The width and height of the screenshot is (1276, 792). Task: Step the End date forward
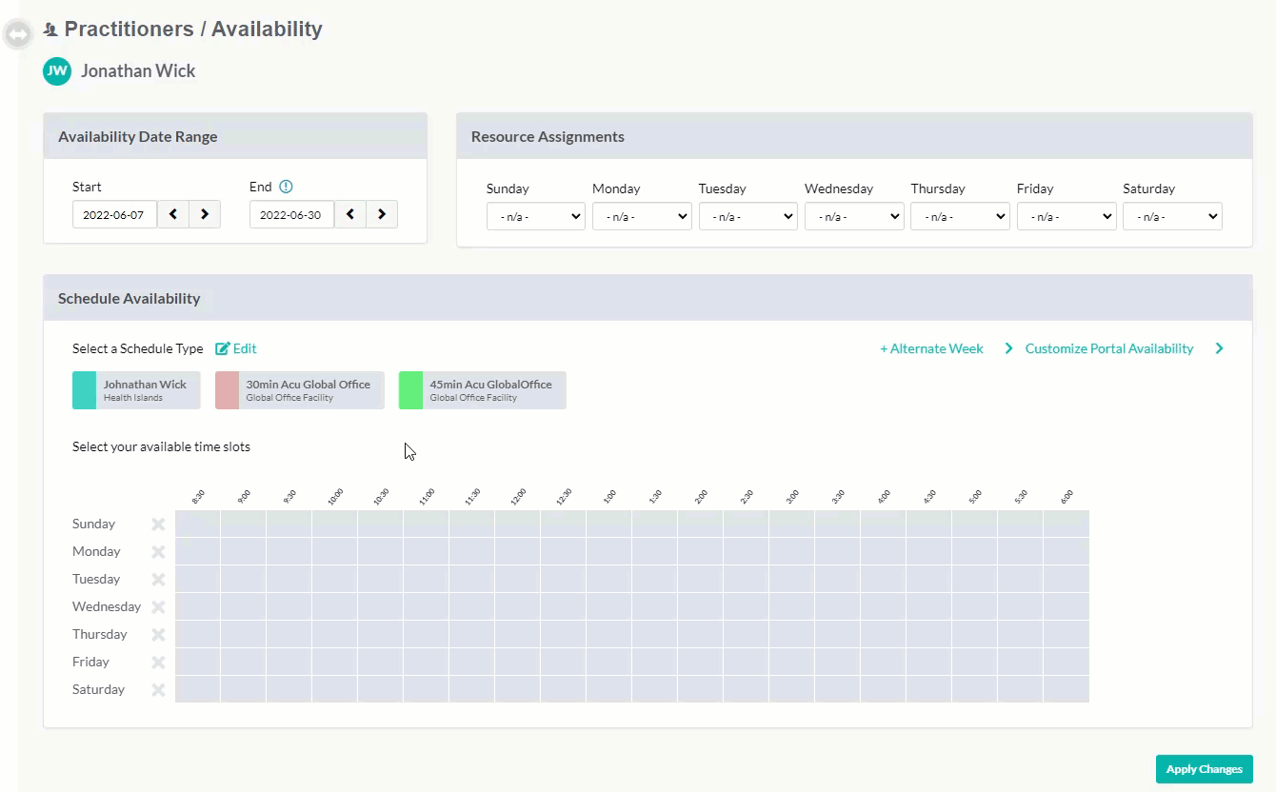coord(382,214)
